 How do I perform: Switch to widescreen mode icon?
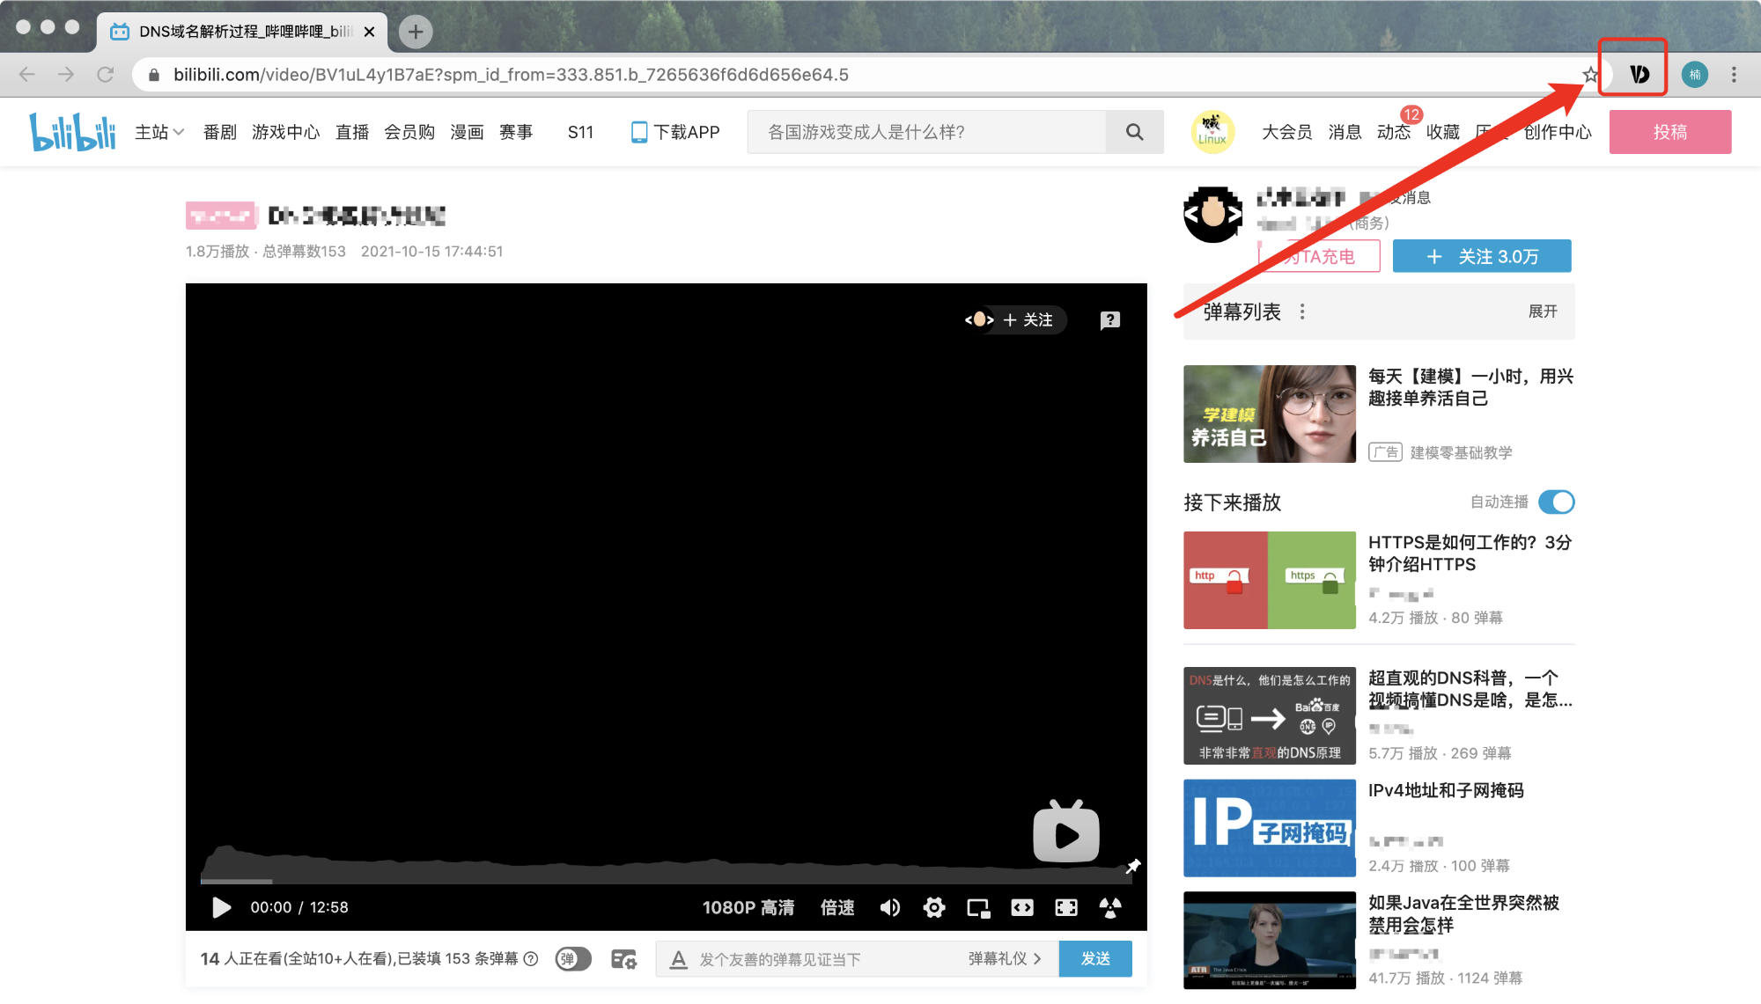pos(1021,907)
